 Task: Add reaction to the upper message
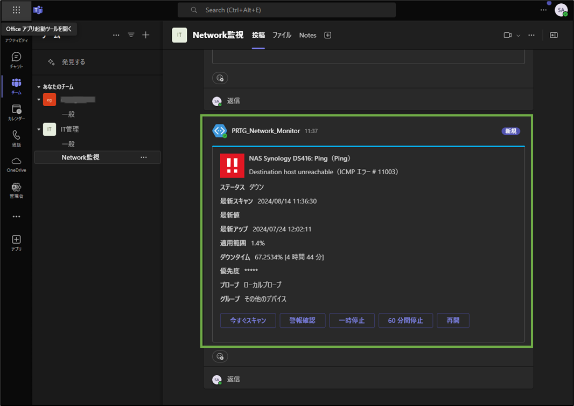click(x=220, y=78)
